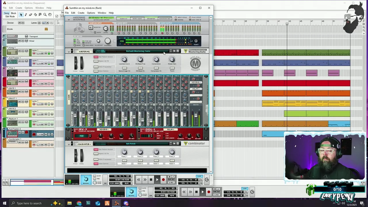
Task: Open the Window menu in Rack window
Action: (102, 13)
